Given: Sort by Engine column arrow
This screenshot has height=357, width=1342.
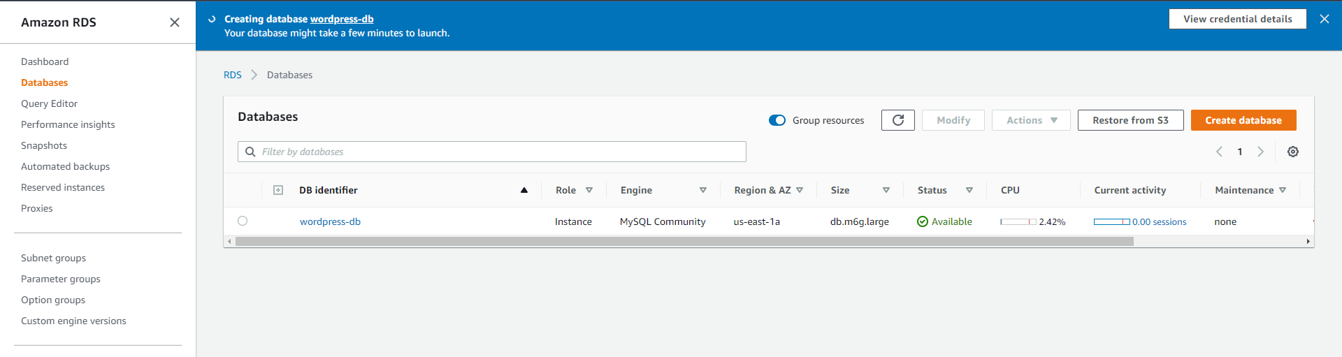Looking at the screenshot, I should [703, 190].
